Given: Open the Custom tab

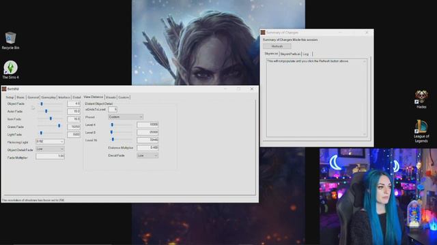Looking at the screenshot, I should 124,97.
